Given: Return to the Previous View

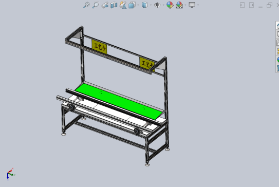Looking at the screenshot, I should pos(105,5).
